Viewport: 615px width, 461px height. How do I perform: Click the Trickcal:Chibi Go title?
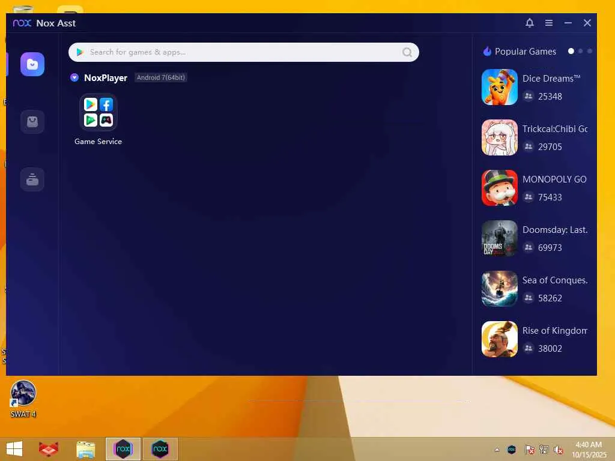pyautogui.click(x=554, y=129)
